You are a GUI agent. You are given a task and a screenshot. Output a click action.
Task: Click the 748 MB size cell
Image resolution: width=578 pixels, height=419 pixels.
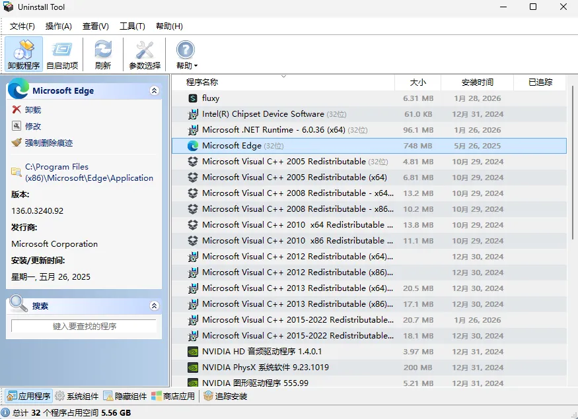pos(417,146)
